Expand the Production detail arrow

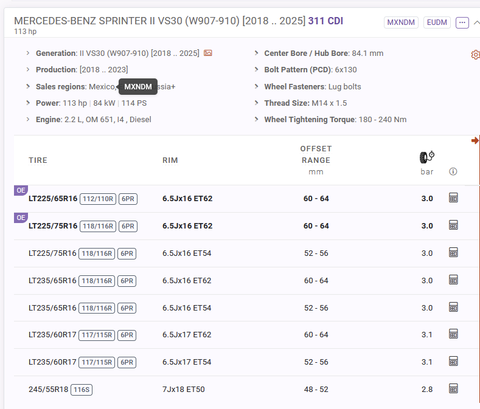[28, 69]
